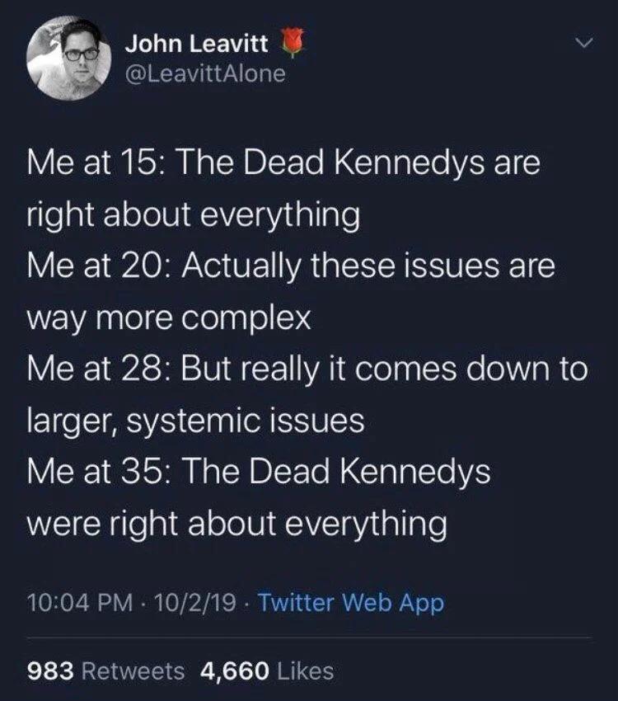Click the 10:04 PM timestamp
Screen dimensions: 618x701
[x=62, y=601]
